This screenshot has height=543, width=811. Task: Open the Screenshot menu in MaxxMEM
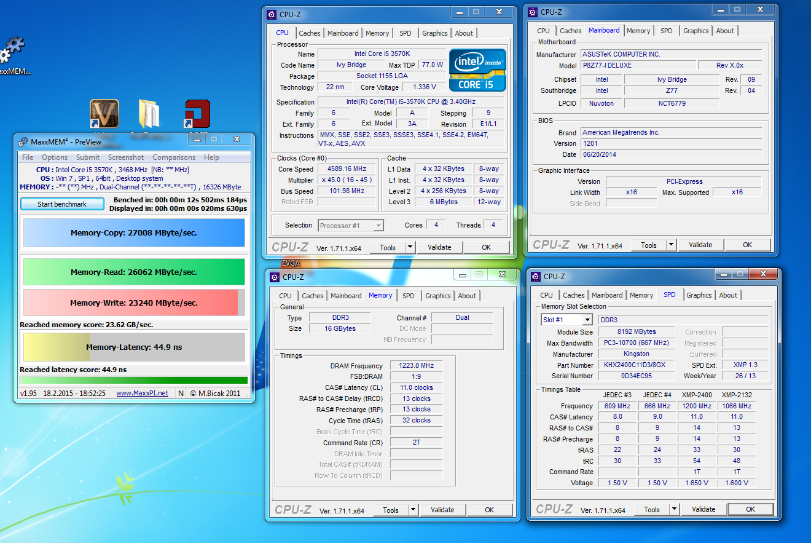(x=126, y=157)
